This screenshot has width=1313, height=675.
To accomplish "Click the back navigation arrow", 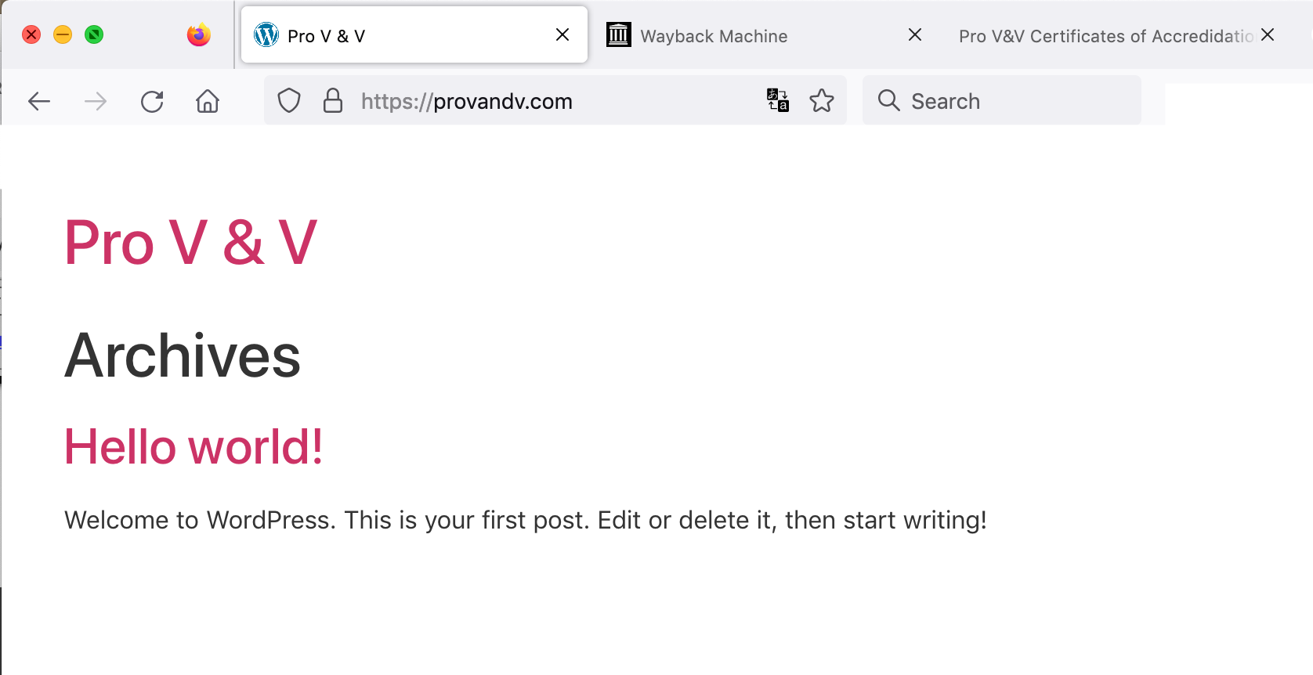I will [x=38, y=101].
